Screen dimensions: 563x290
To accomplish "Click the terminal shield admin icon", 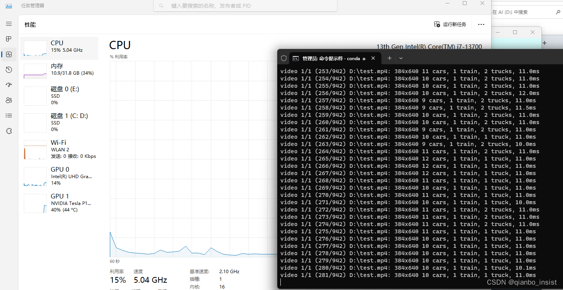I will coord(284,58).
